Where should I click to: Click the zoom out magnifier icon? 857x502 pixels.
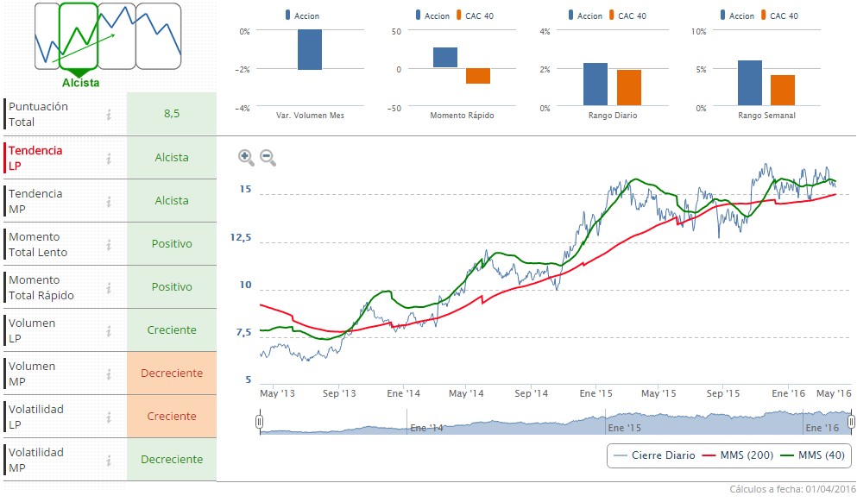pos(268,157)
